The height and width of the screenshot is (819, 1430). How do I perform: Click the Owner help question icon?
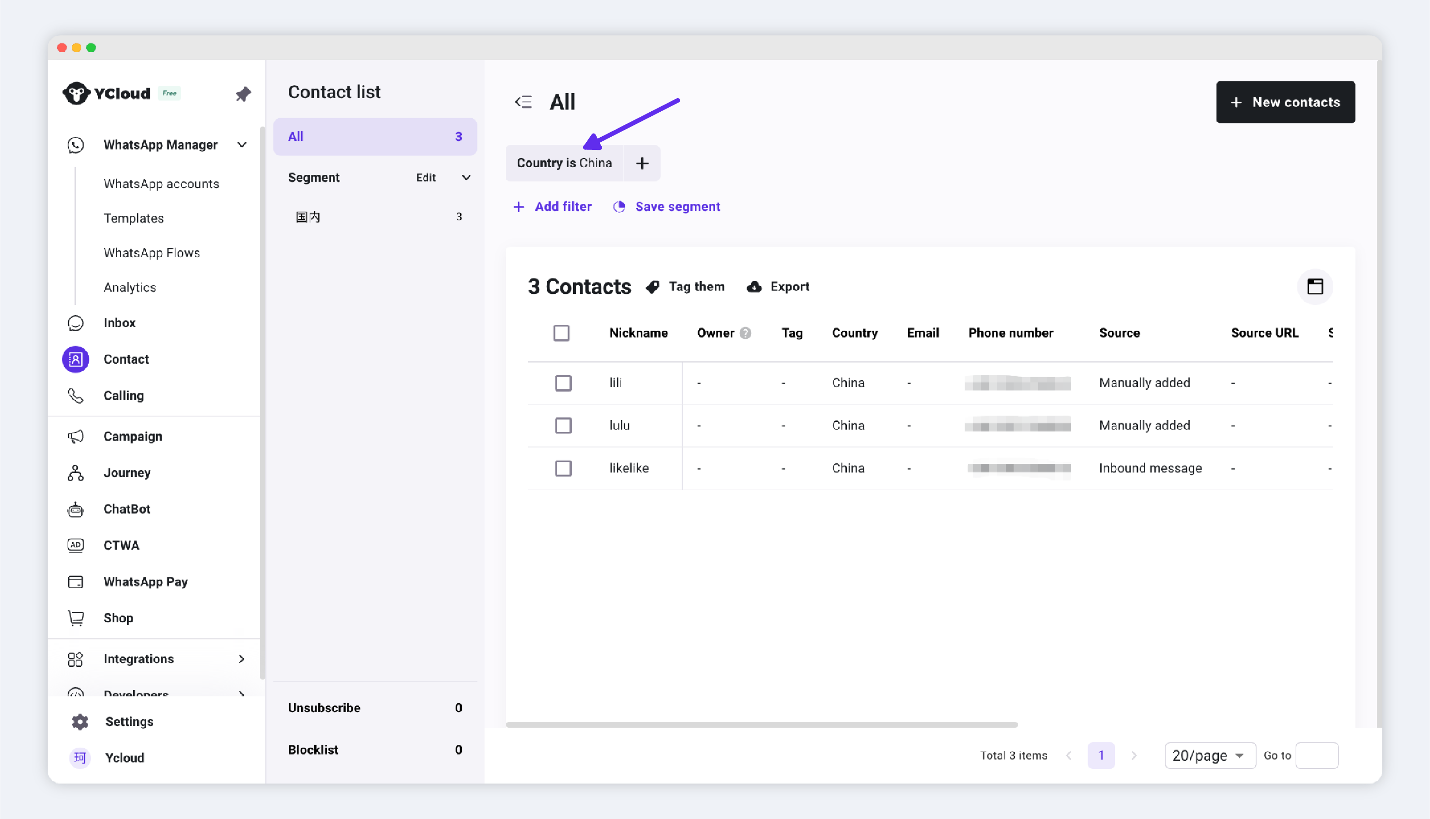point(746,333)
